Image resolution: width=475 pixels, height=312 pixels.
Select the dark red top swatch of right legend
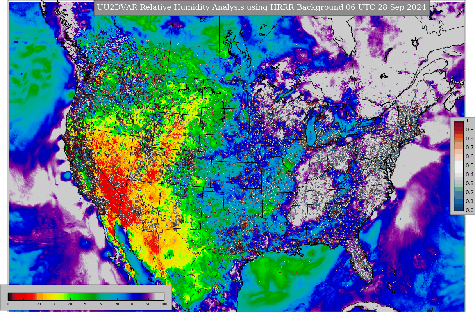459,123
